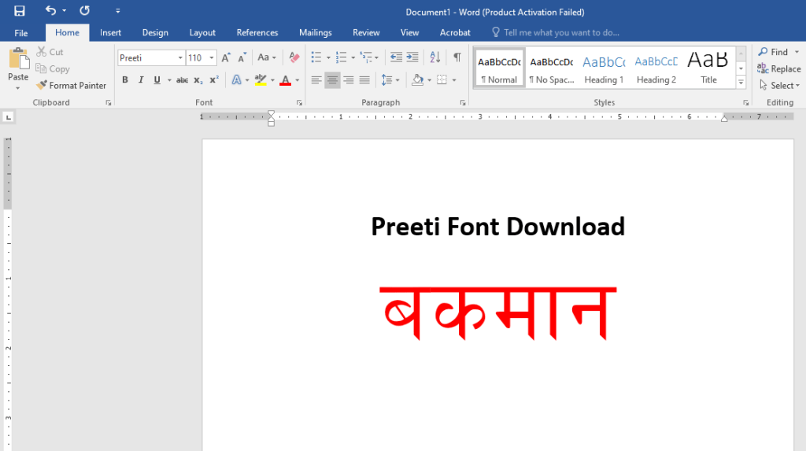This screenshot has width=806, height=451.
Task: Open the Change Case (Aa) menu
Action: tap(266, 57)
